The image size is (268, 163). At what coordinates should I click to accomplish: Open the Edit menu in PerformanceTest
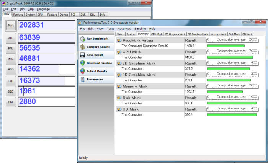tap(91, 29)
